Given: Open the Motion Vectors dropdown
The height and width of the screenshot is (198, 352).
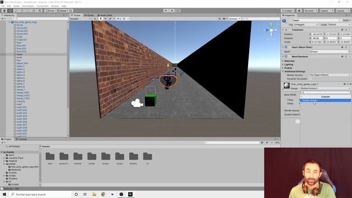Looking at the screenshot, I should click(x=330, y=75).
